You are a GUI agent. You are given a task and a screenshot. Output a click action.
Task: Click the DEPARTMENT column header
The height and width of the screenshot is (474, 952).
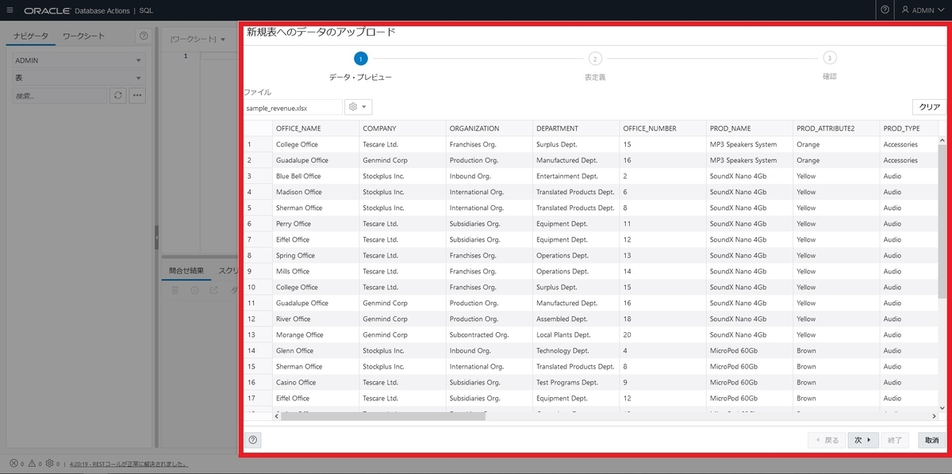tap(576, 128)
